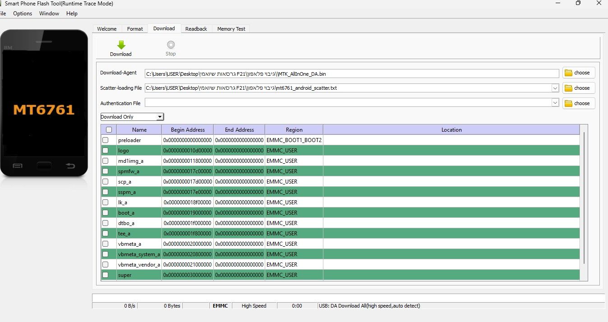This screenshot has width=608, height=322.
Task: Click folder icon beside Scatter-loading choose
Action: click(x=568, y=88)
